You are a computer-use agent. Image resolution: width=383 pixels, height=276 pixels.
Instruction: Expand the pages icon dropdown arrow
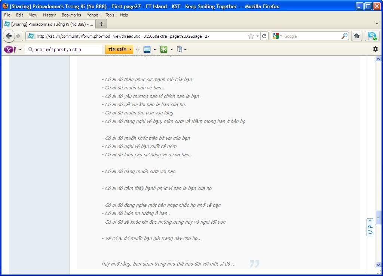click(x=185, y=50)
